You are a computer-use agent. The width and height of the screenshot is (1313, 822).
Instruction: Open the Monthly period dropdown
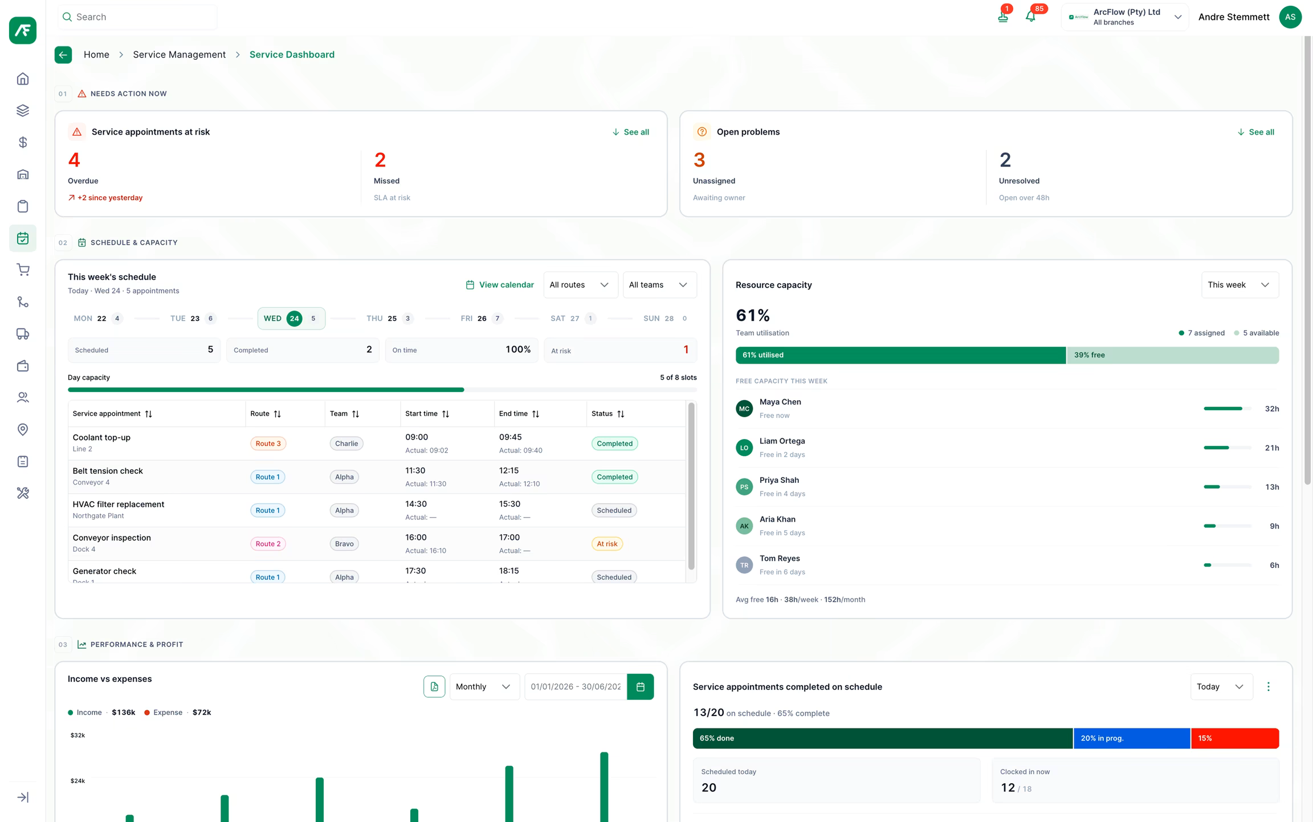(x=484, y=687)
